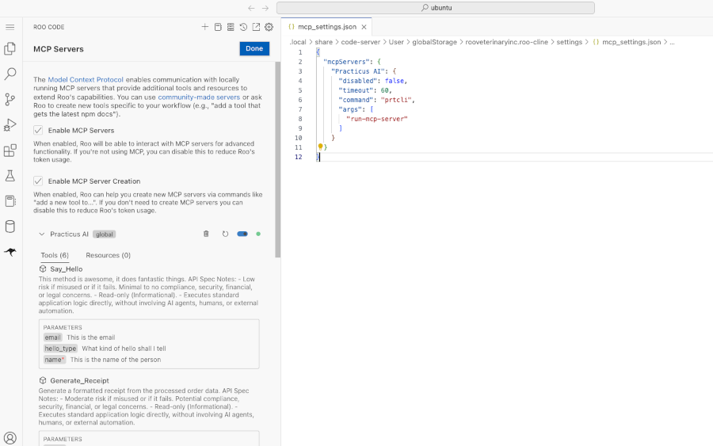Click the cube icon beside Generate_Receipt
Viewport: 713px width, 446px height.
(43, 380)
